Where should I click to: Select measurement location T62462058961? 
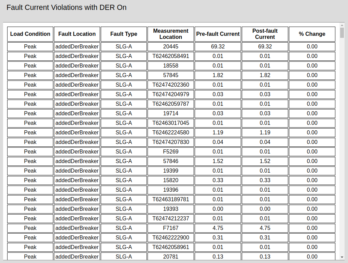point(171,247)
